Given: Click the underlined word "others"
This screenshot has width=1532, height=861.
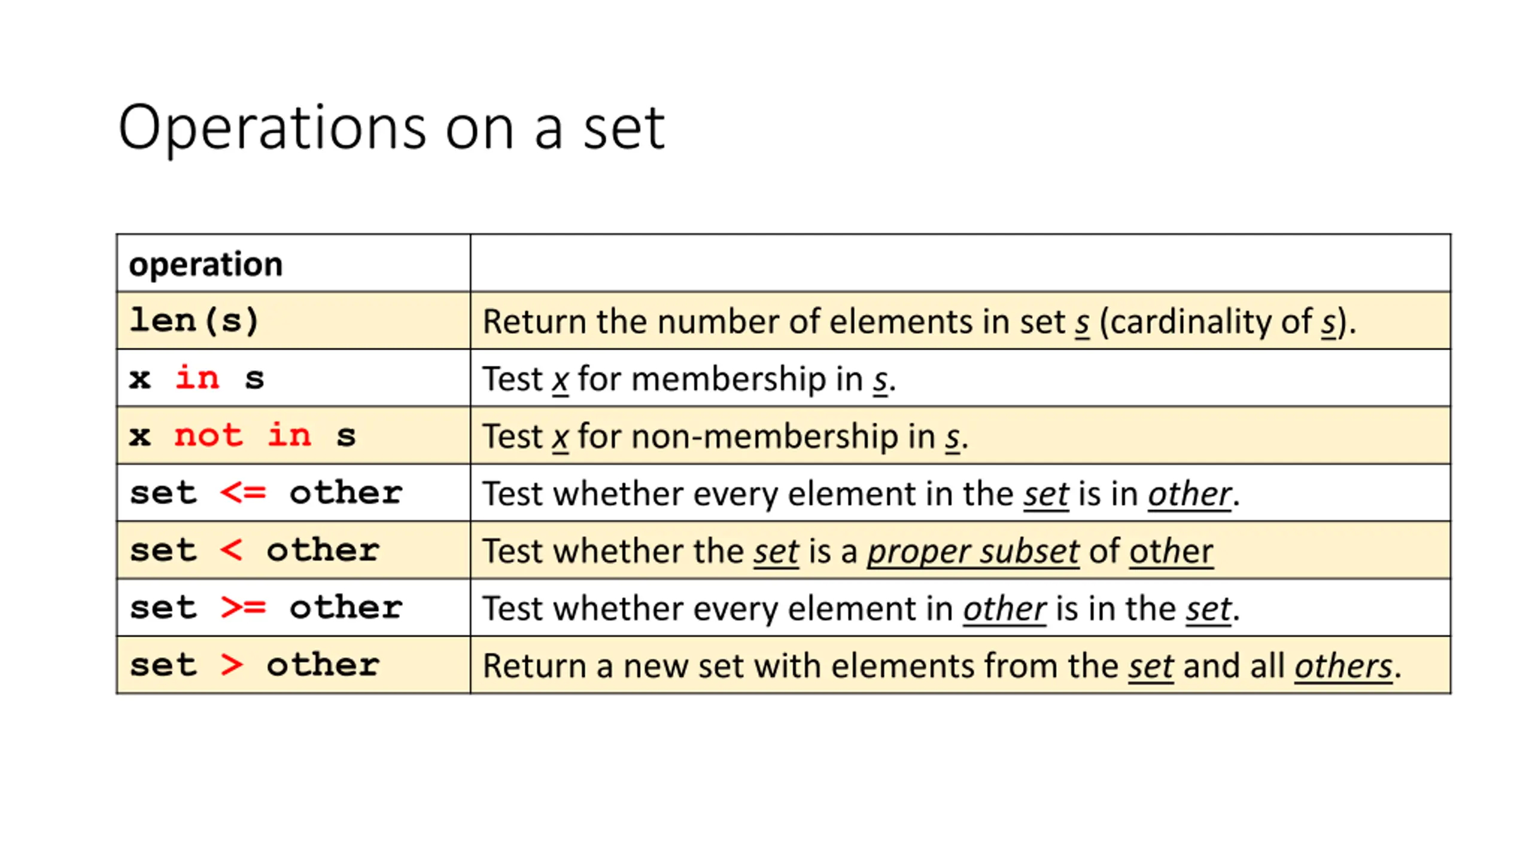Looking at the screenshot, I should 1343,666.
